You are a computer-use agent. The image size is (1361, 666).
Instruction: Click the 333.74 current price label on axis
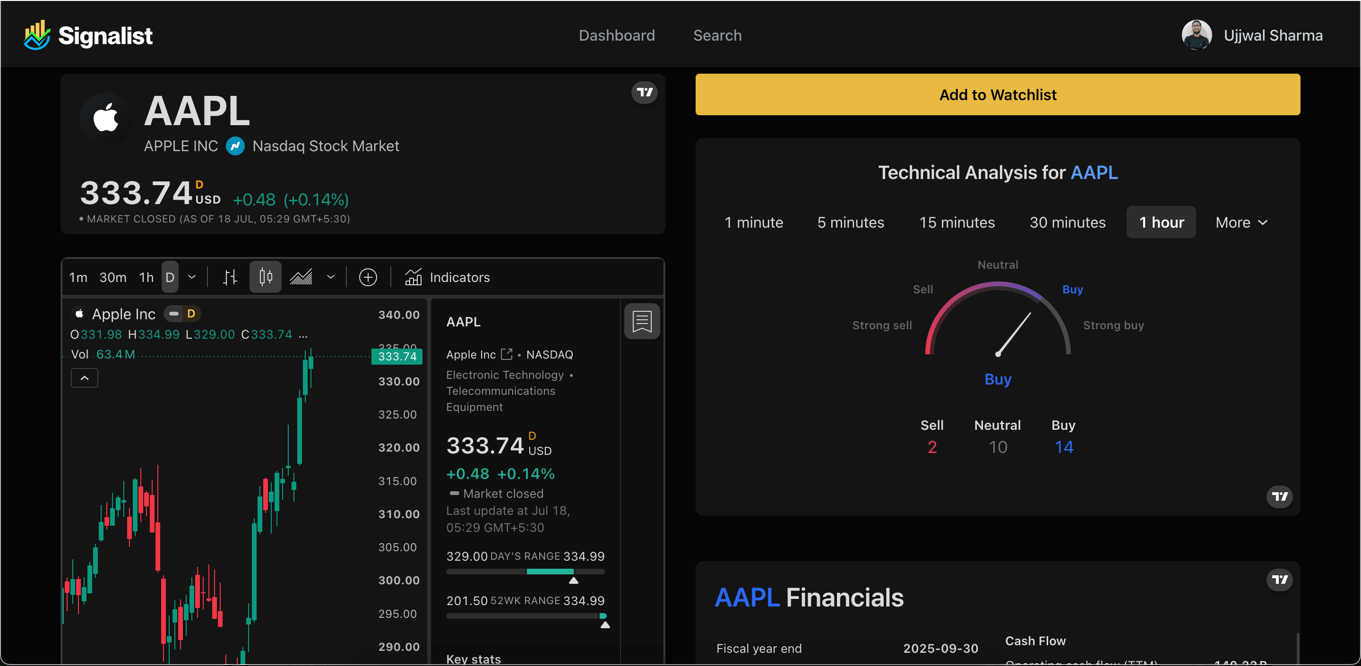(397, 356)
